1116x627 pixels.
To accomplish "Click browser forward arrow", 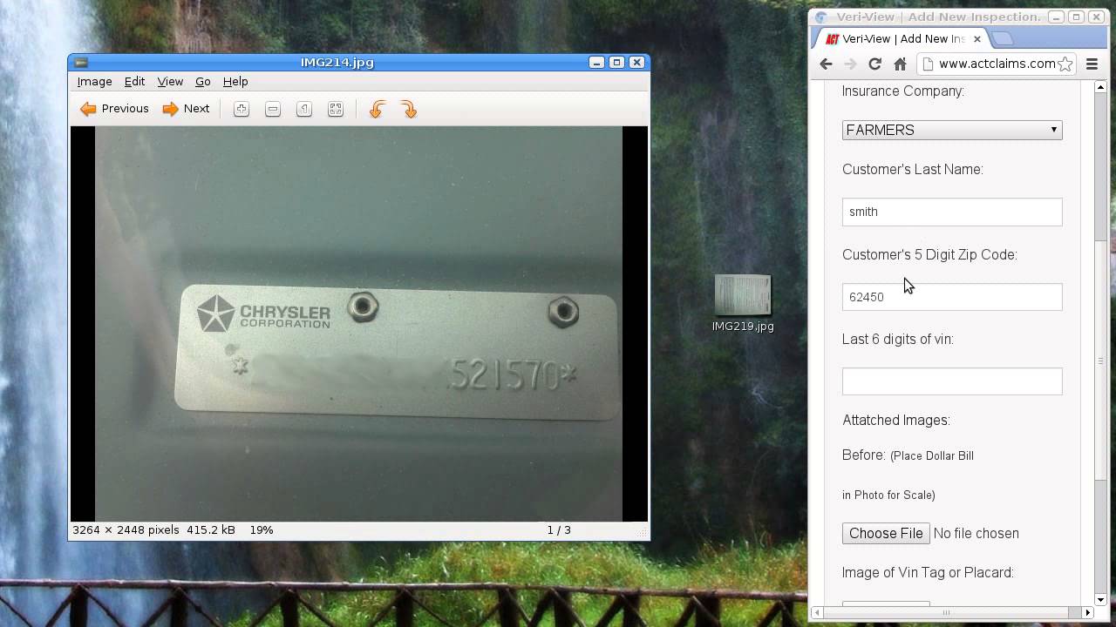I will pyautogui.click(x=850, y=64).
